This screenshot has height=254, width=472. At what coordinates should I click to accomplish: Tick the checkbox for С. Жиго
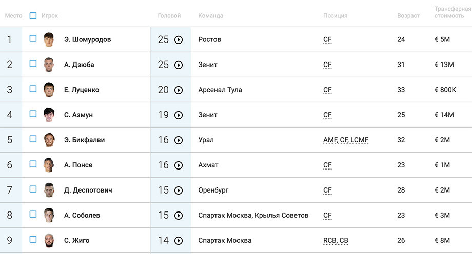click(33, 239)
